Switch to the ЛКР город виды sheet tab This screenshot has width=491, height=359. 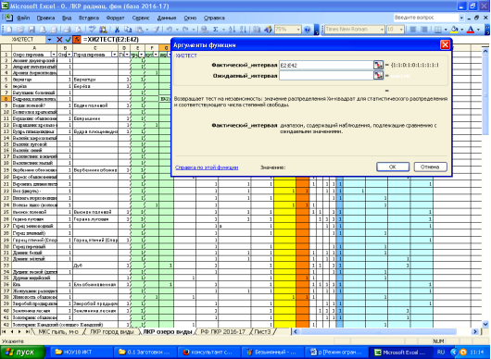pyautogui.click(x=112, y=331)
